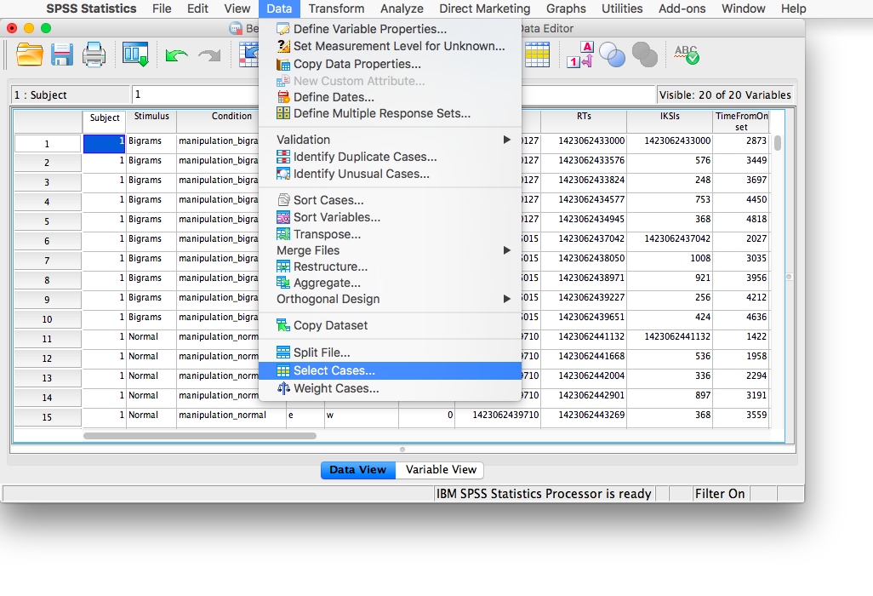Click the horizontal scrollbar thumb
This screenshot has height=596, width=873.
tap(200, 436)
